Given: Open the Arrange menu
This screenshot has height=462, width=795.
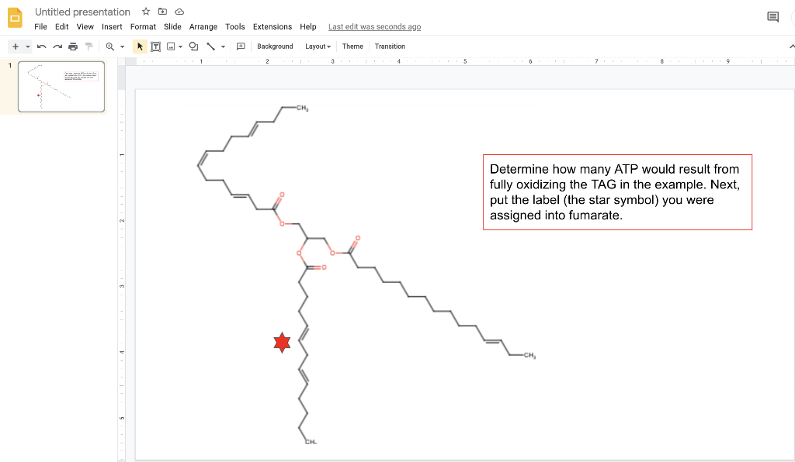Looking at the screenshot, I should 203,27.
